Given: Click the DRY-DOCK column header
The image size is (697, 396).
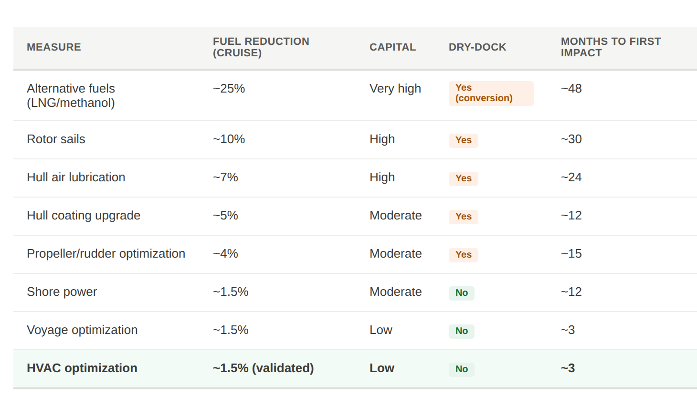Looking at the screenshot, I should (x=477, y=47).
